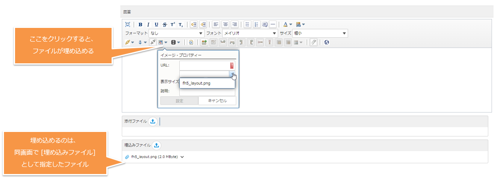This screenshot has height=178, width=495.
Task: Open the フォント dropdown showing メイリオ
Action: tap(250, 33)
